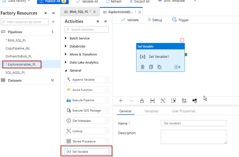Expand the Move & Transform group
The height and width of the screenshot is (157, 239).
pyautogui.click(x=66, y=54)
